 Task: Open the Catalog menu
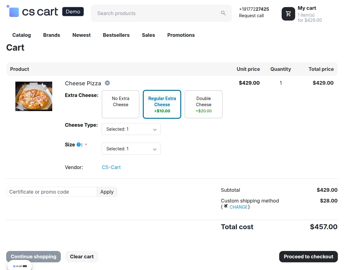pyautogui.click(x=21, y=35)
